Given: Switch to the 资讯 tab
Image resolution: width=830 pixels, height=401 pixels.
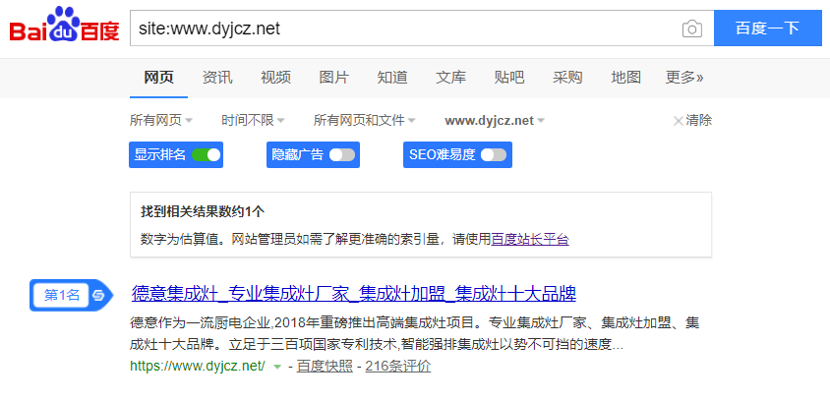Looking at the screenshot, I should [x=217, y=78].
